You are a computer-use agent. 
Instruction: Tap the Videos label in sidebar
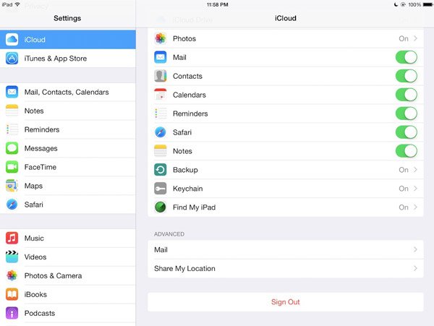click(35, 257)
